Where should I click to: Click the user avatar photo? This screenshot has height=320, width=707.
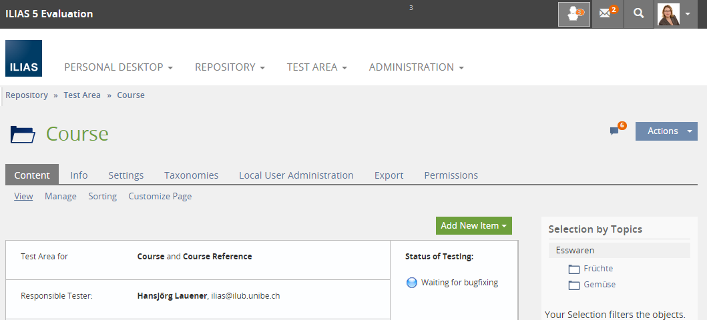point(668,14)
